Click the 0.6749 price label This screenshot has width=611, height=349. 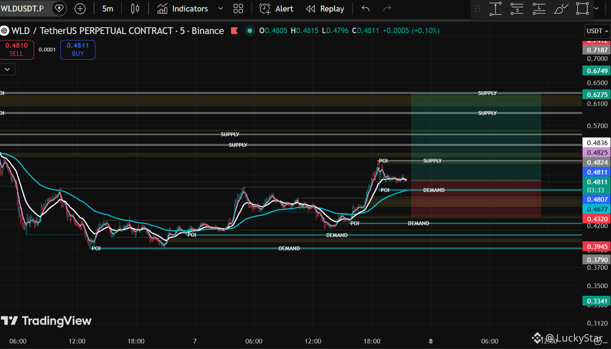(597, 71)
